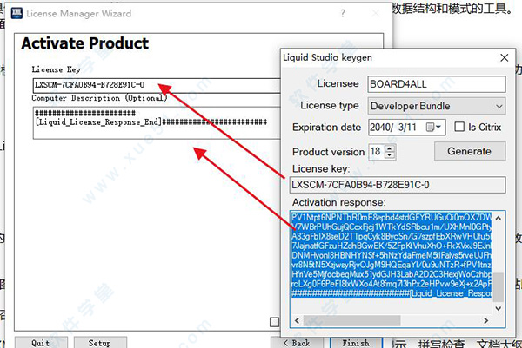522x348 pixels.
Task: Click the Quit button
Action: (40, 342)
